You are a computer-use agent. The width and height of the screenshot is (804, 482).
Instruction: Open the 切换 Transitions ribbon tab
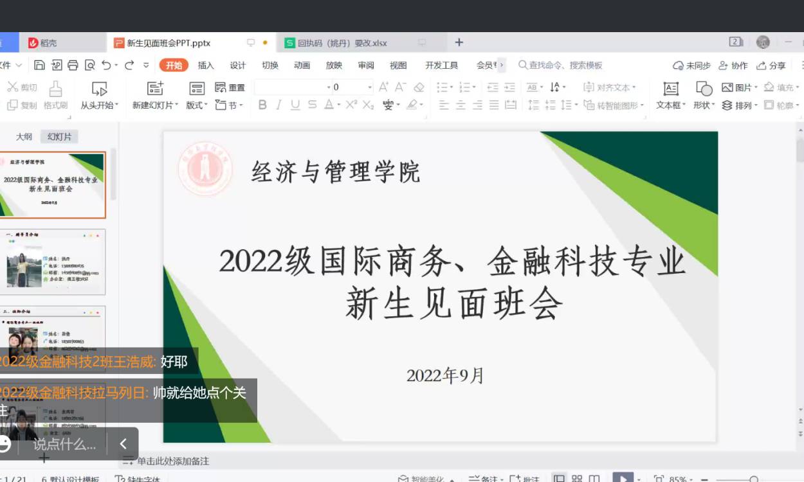pos(270,65)
